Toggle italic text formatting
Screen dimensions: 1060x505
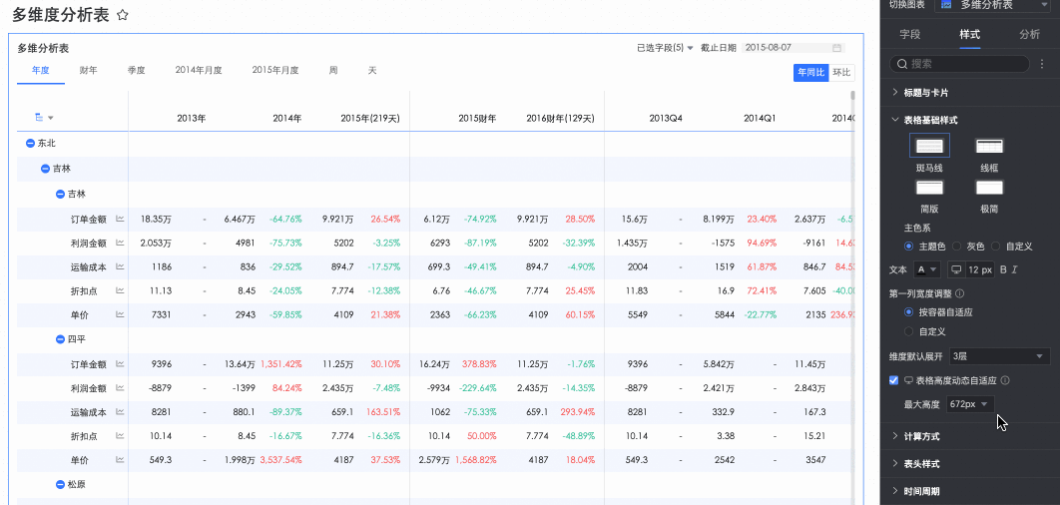1015,269
